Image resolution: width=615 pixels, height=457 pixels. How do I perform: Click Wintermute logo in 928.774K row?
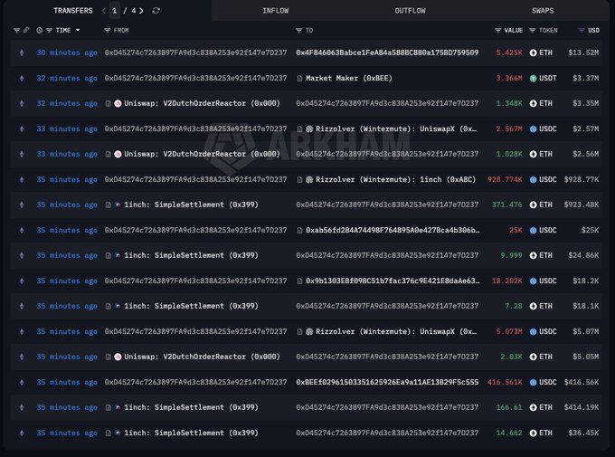(309, 179)
